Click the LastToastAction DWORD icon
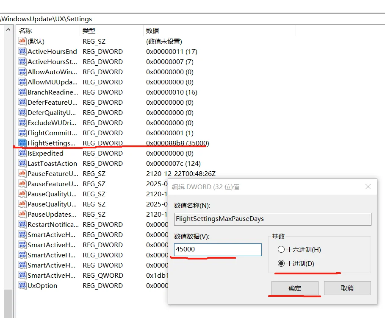385x318 pixels. [x=22, y=163]
